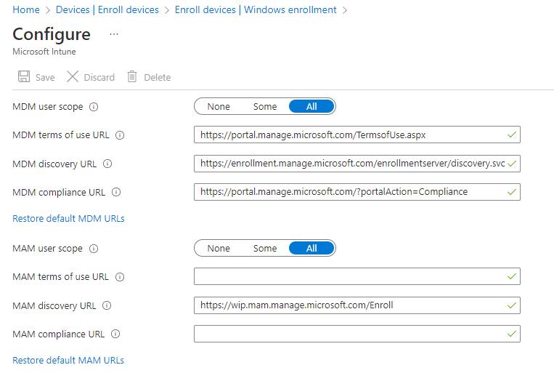Click into MDM compliance URL field
This screenshot has width=554, height=389.
tap(357, 192)
